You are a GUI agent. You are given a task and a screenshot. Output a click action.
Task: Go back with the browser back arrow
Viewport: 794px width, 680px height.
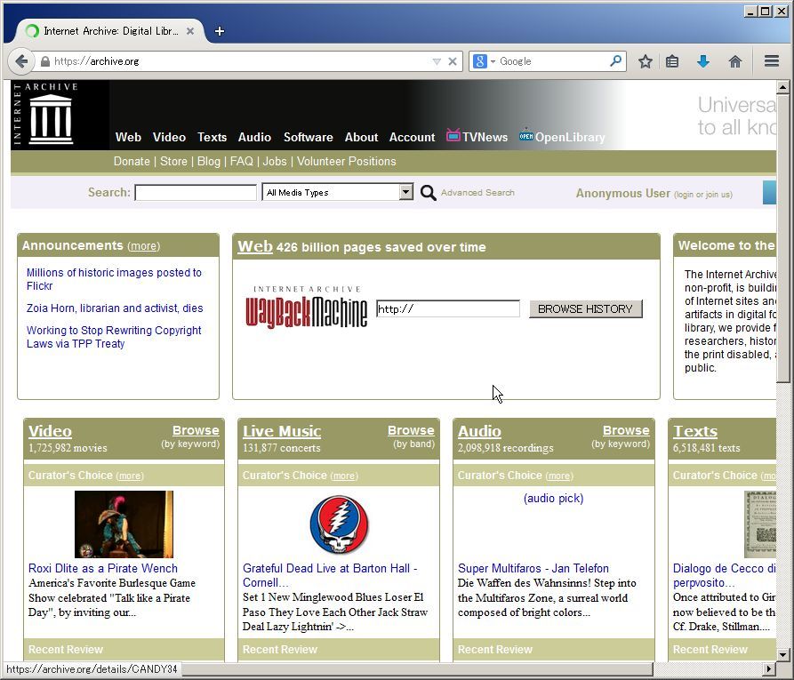tap(21, 61)
